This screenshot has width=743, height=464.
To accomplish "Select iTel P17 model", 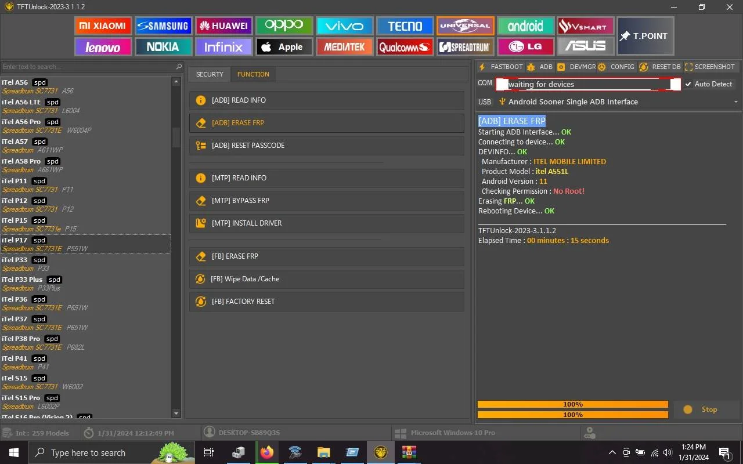I will [x=85, y=244].
